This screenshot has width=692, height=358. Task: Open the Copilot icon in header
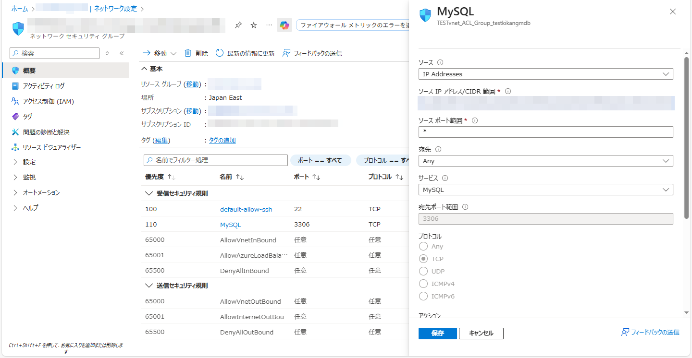point(284,25)
